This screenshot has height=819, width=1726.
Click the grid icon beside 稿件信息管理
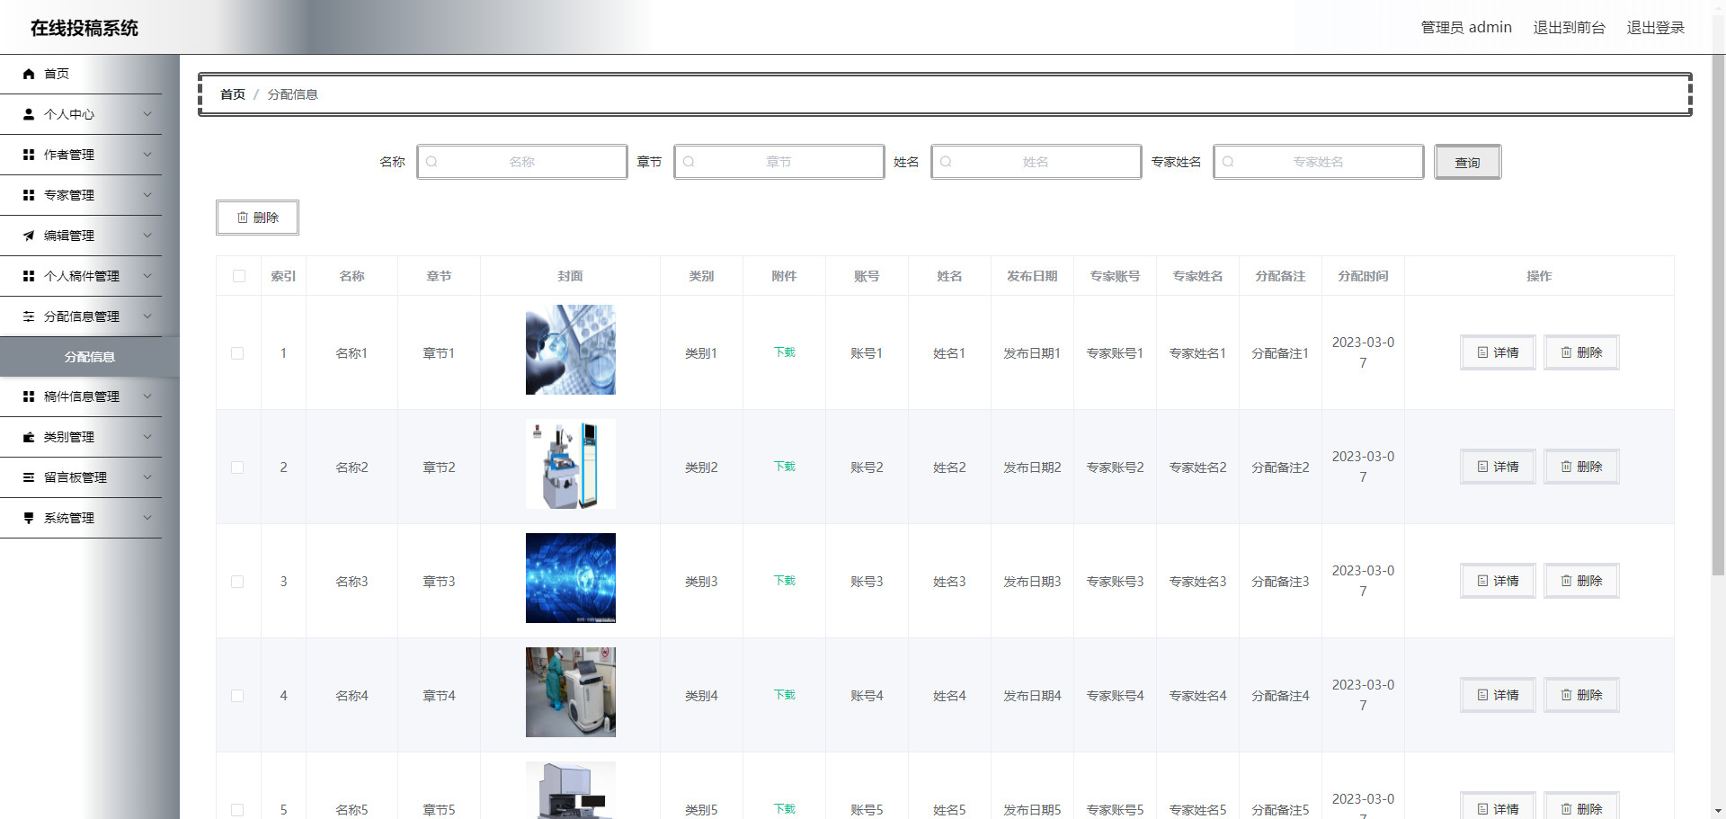(29, 396)
